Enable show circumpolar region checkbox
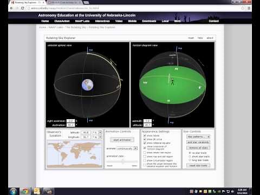The image size is (260, 195). 145,160
